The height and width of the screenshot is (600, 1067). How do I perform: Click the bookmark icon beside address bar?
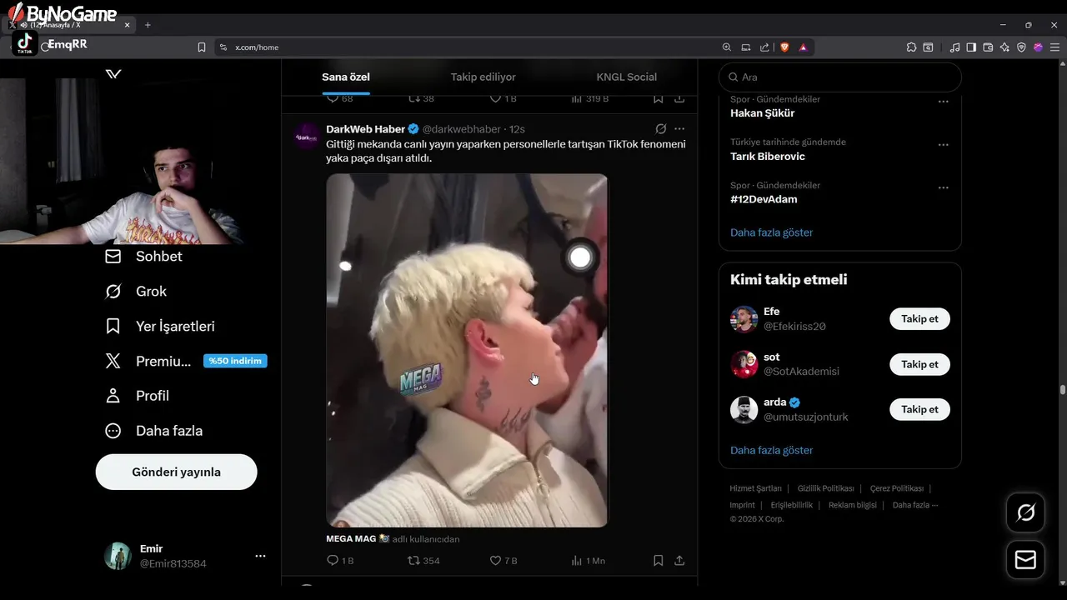pos(202,47)
